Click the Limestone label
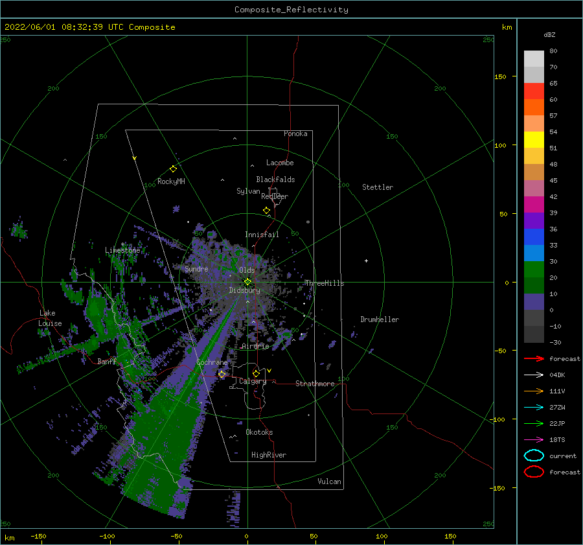583x545 pixels. [x=122, y=250]
